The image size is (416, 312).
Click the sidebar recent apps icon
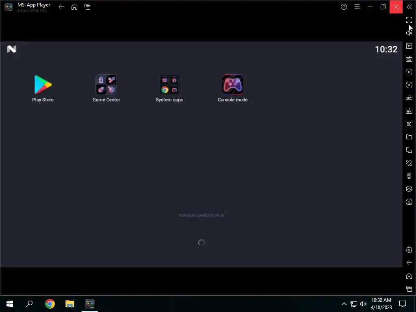[x=409, y=289]
